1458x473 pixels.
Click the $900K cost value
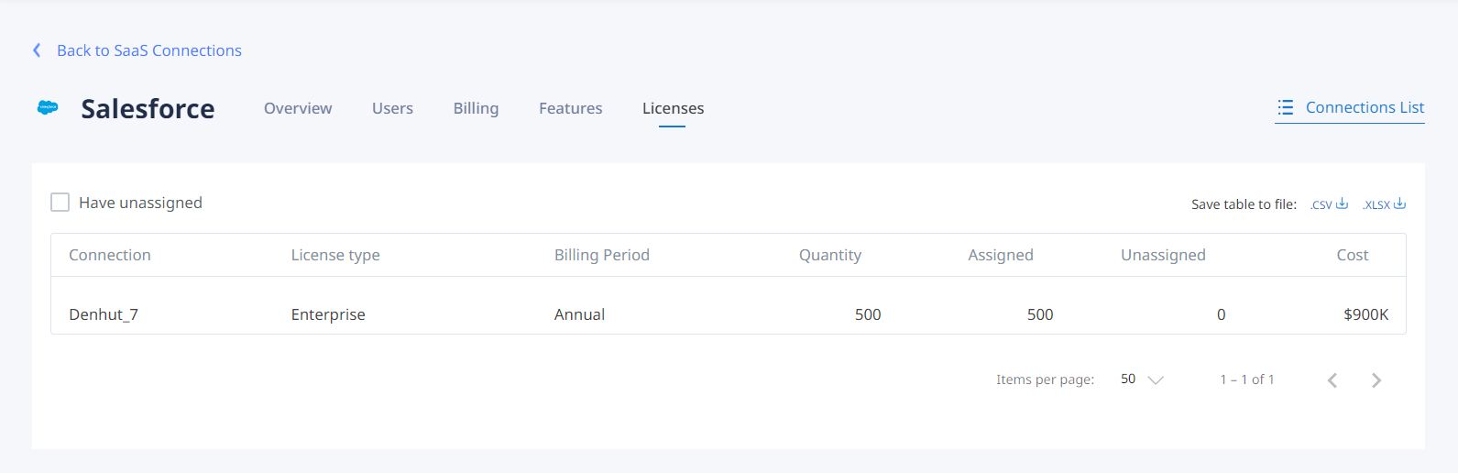click(x=1365, y=314)
